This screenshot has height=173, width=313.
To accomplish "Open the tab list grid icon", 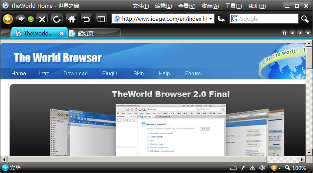I will click(284, 33).
